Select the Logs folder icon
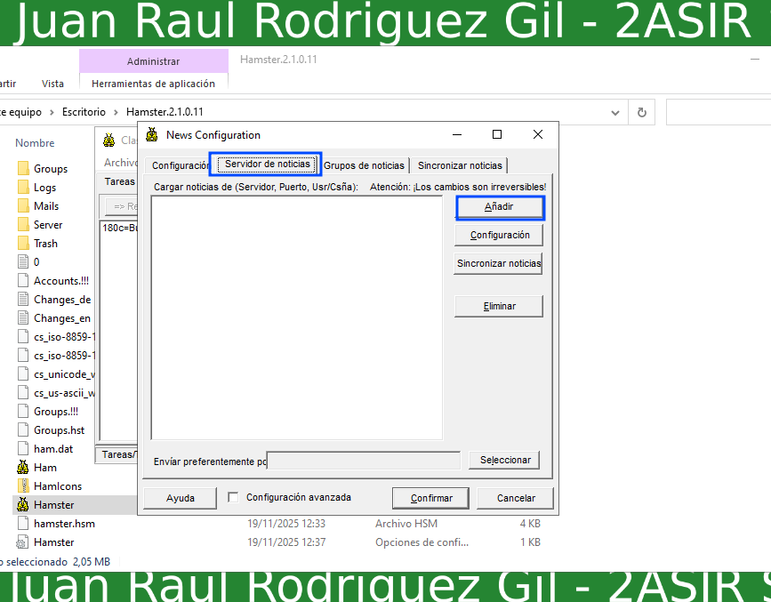 click(x=23, y=188)
